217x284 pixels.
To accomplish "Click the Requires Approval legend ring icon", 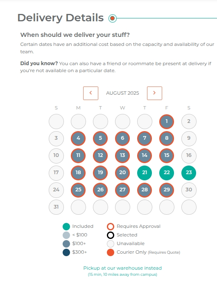I will click(x=111, y=227).
